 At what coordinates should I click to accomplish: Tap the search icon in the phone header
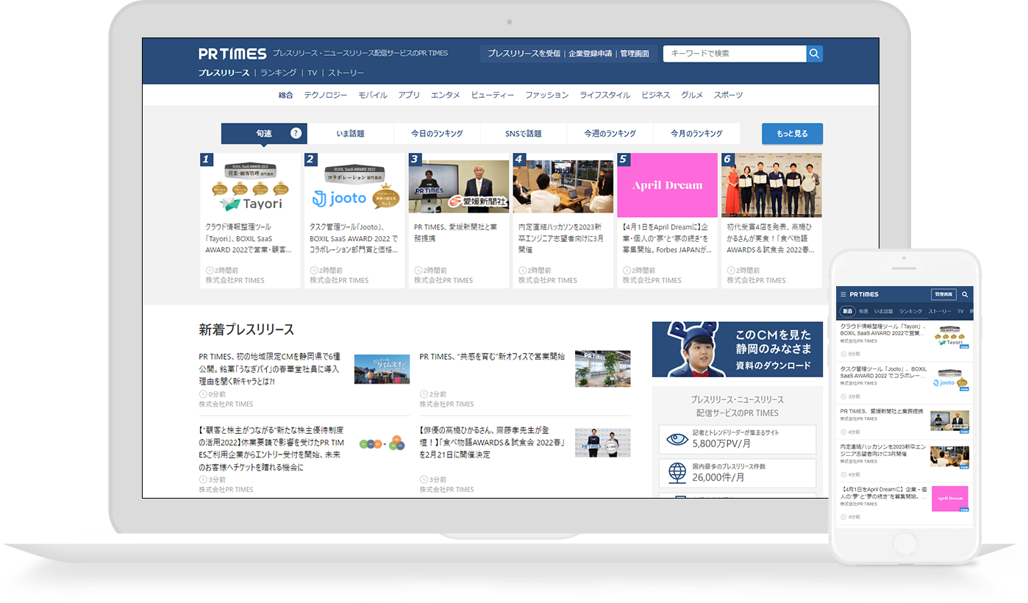click(x=965, y=294)
